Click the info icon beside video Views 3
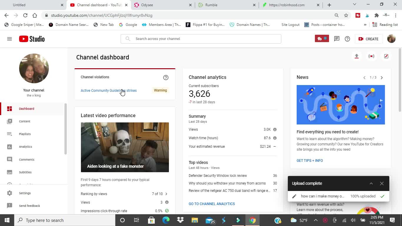402x226 pixels. (x=167, y=202)
